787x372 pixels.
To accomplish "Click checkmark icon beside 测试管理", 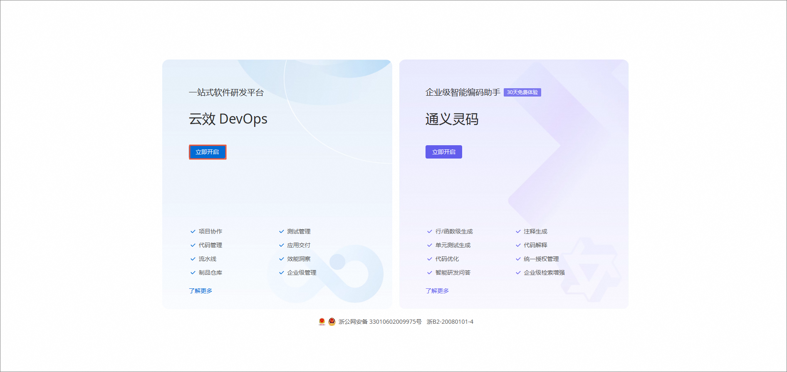I will (x=282, y=231).
